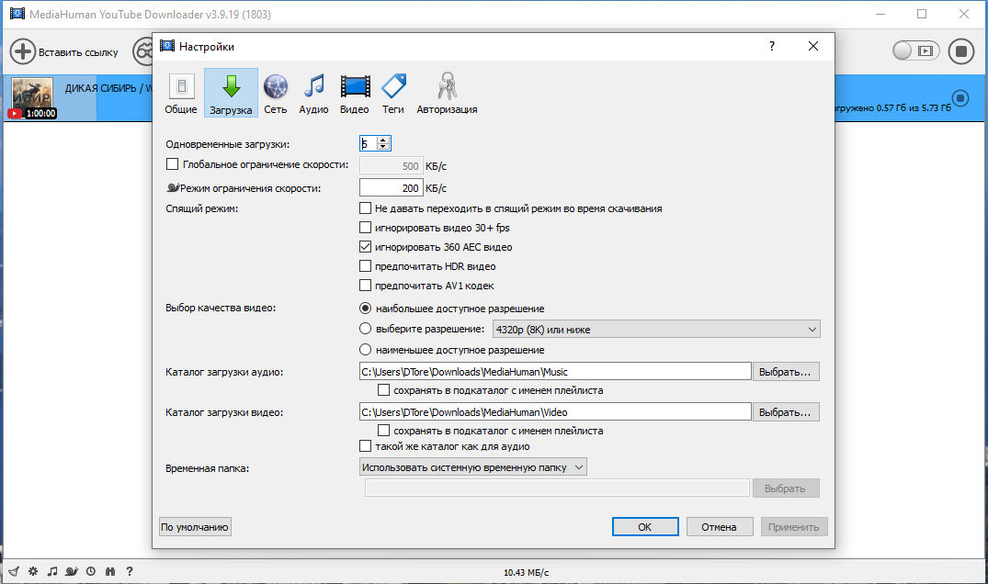This screenshot has width=988, height=584.
Task: Click the binoculars icon in bottom bar
Action: pyautogui.click(x=110, y=571)
